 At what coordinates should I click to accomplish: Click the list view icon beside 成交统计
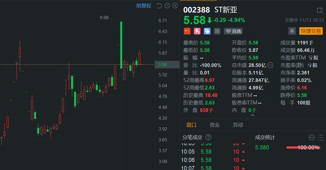click(320, 137)
